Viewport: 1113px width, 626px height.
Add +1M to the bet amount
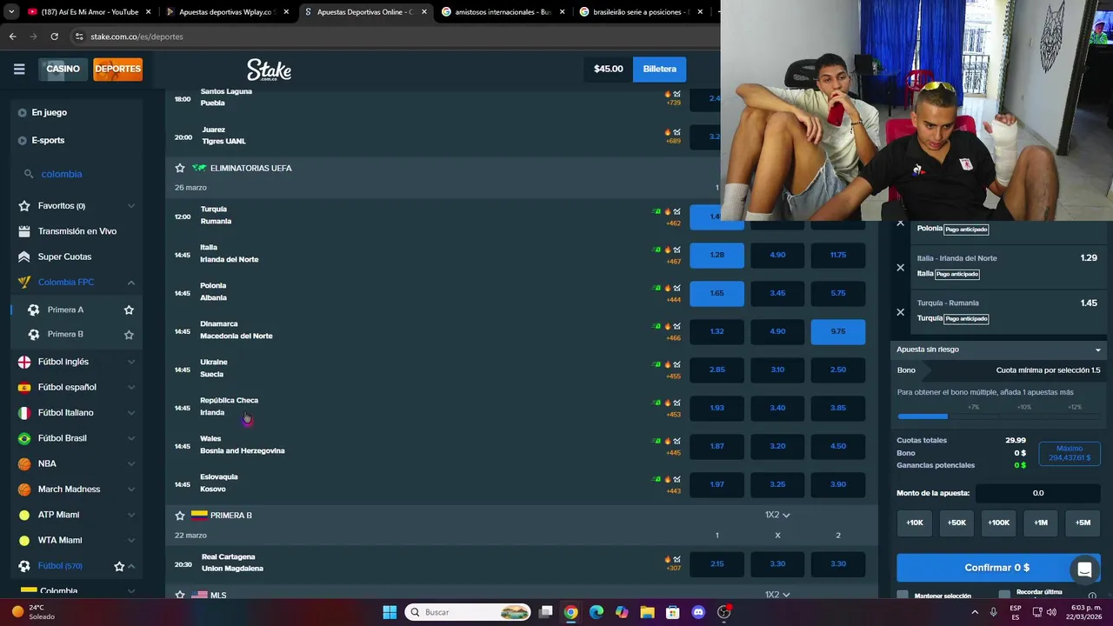[1041, 523]
